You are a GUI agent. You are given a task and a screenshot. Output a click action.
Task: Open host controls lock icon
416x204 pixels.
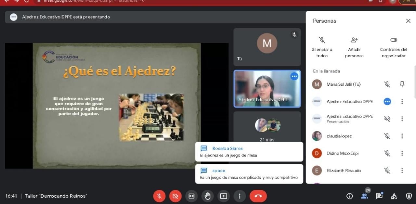pyautogui.click(x=409, y=196)
